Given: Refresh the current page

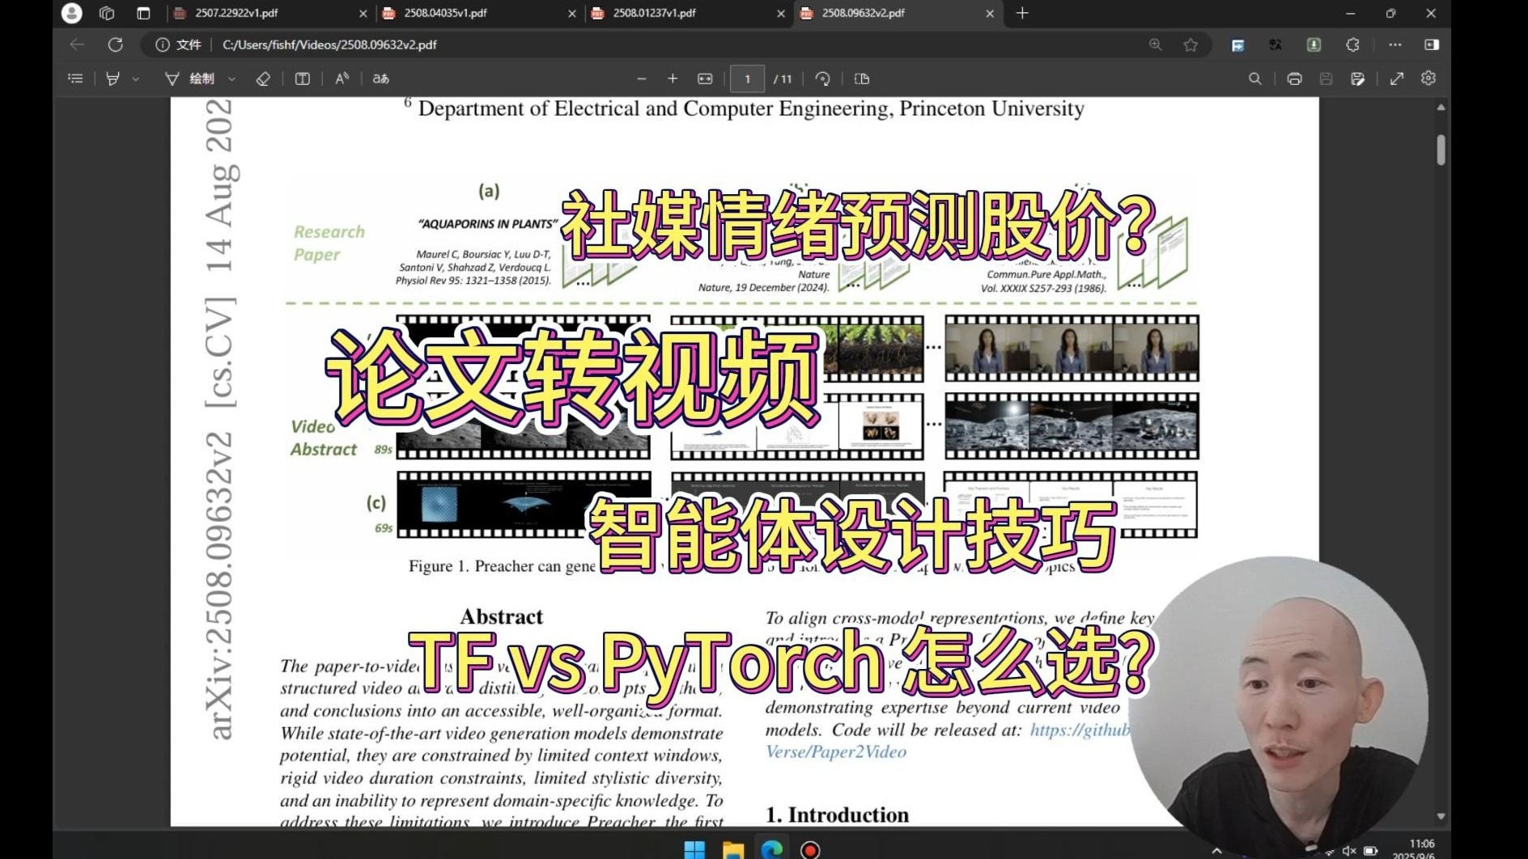Looking at the screenshot, I should pyautogui.click(x=116, y=44).
